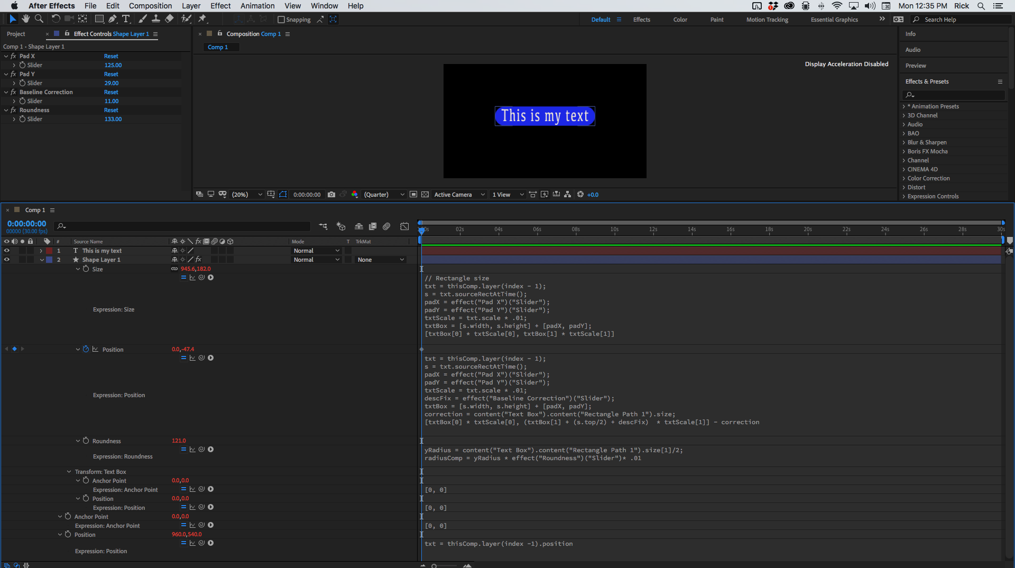Screen dimensions: 1015x568
Task: Hide the 'This is my text' layer
Action: click(7, 251)
